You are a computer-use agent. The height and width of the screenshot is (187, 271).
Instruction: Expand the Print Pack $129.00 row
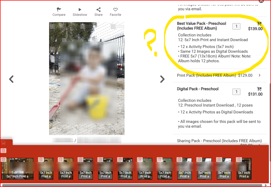point(220,75)
